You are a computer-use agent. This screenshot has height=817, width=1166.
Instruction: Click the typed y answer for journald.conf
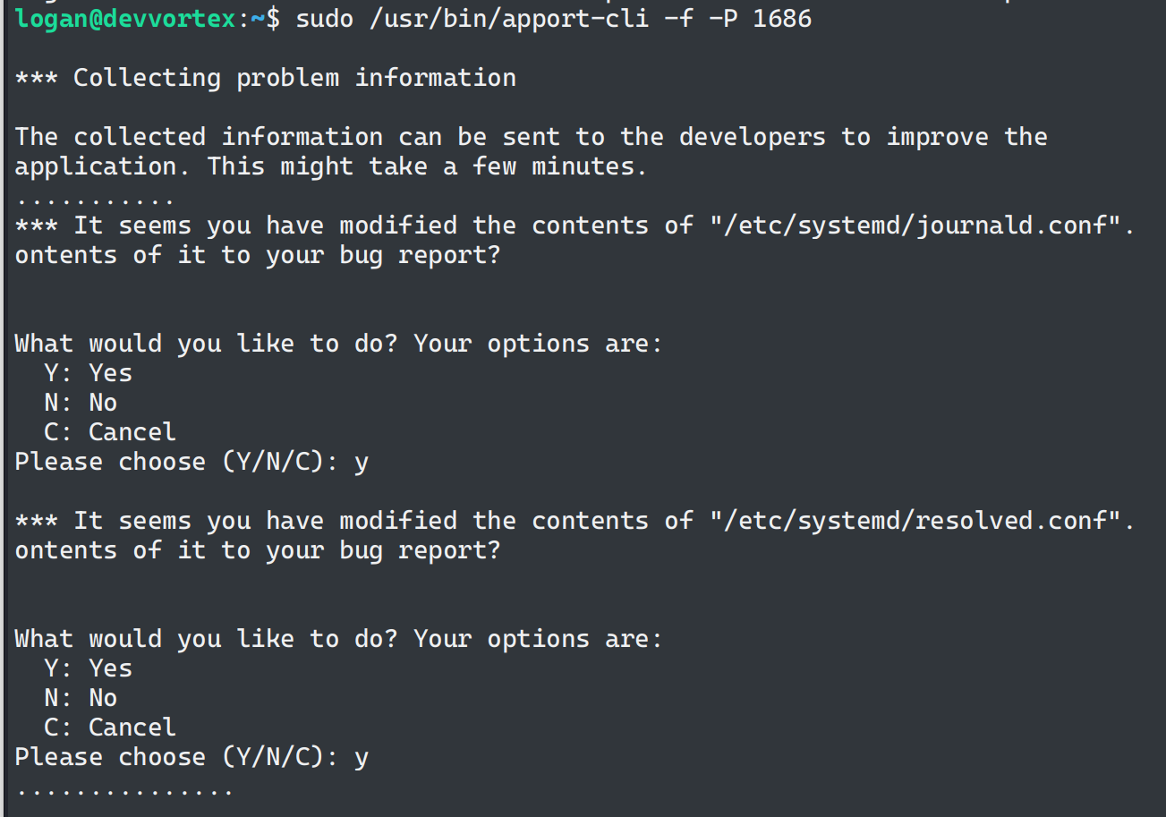coord(362,463)
